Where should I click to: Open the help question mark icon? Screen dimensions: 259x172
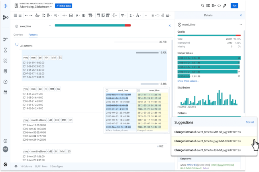click(x=6, y=141)
